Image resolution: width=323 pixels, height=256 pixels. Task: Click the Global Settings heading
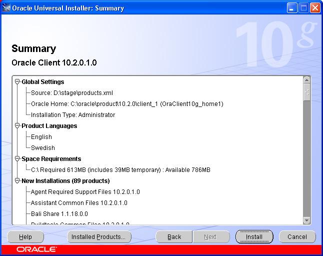click(43, 82)
